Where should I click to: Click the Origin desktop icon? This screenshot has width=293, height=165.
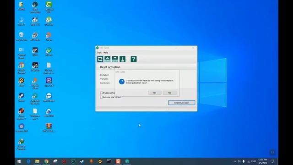click(x=49, y=36)
